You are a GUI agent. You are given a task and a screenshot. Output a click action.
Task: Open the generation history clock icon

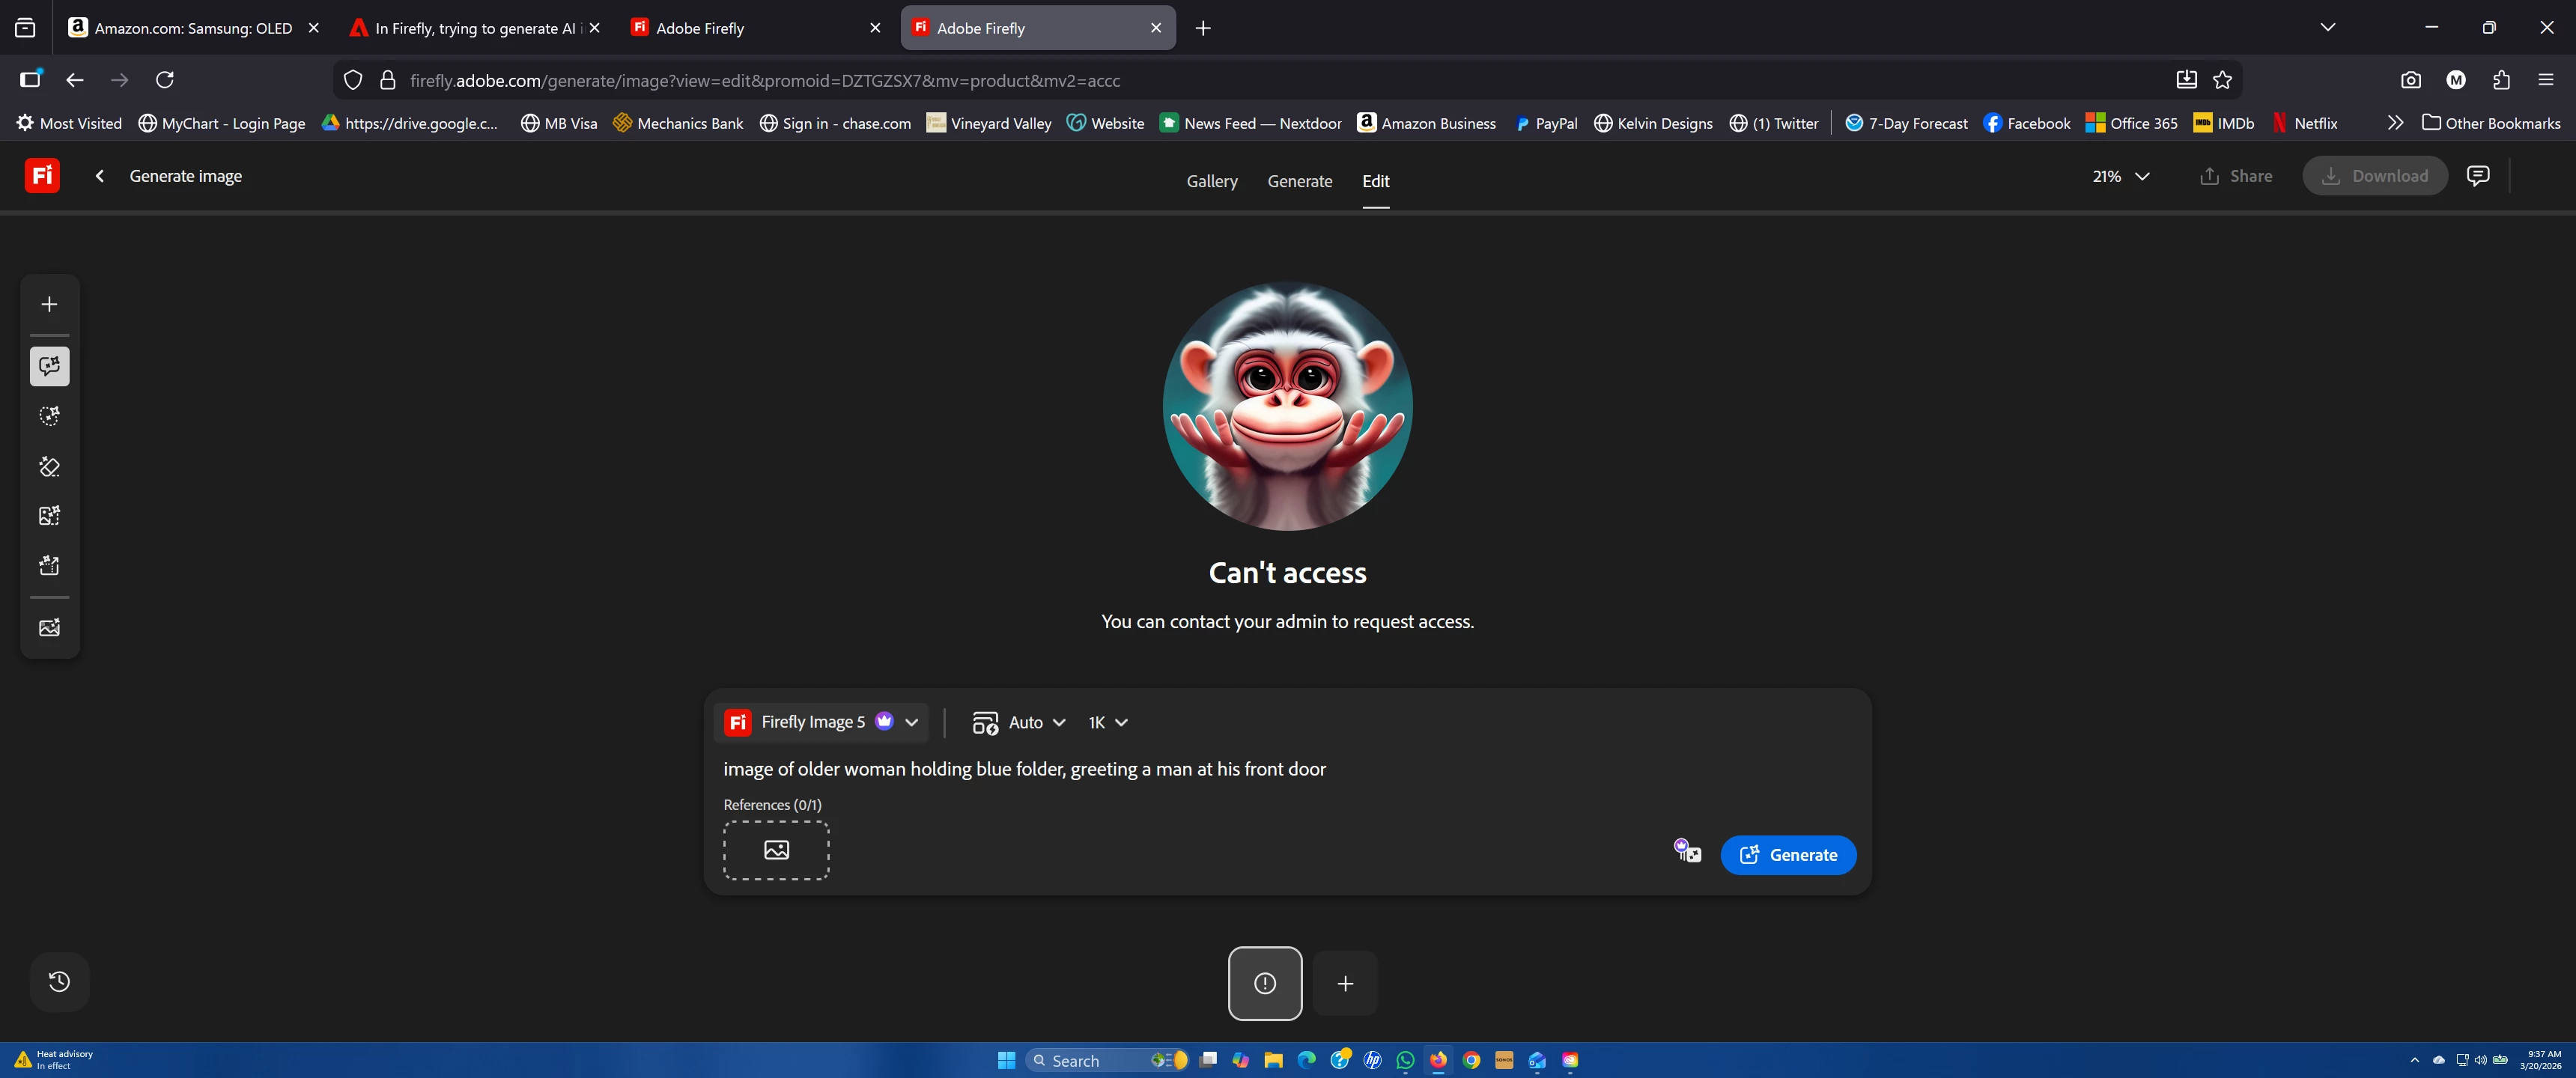pyautogui.click(x=59, y=981)
